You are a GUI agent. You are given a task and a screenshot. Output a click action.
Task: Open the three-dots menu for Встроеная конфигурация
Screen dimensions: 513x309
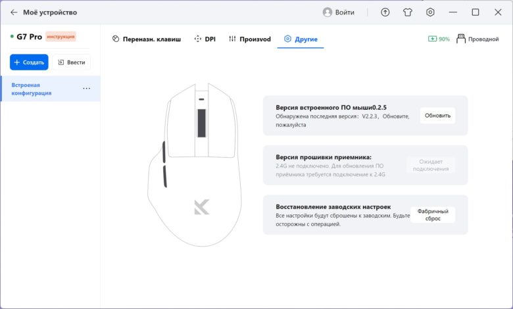[86, 89]
